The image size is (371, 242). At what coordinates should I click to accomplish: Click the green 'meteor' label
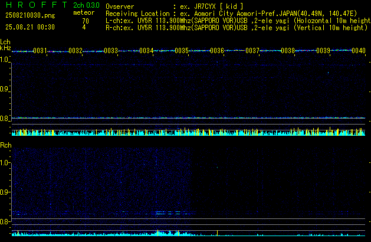[84, 12]
